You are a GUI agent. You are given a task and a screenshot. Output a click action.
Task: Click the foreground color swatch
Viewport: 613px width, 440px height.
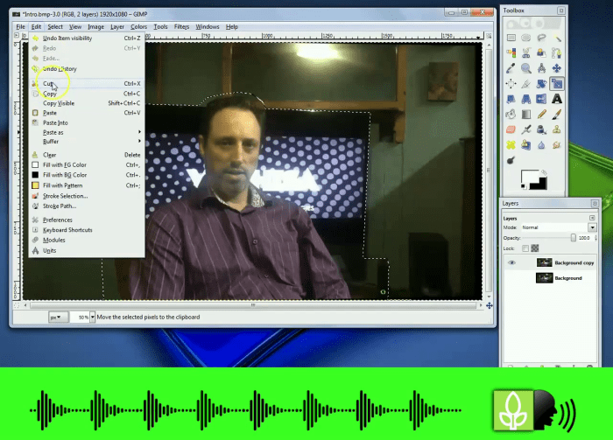pyautogui.click(x=530, y=178)
